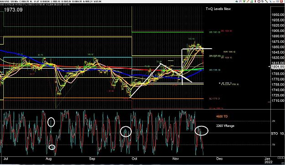The image size is (285, 165).
Task: Click the 1920.00 price axis label
Action: click(x=278, y=25)
